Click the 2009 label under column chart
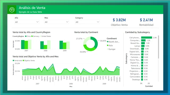 pos(65,51)
